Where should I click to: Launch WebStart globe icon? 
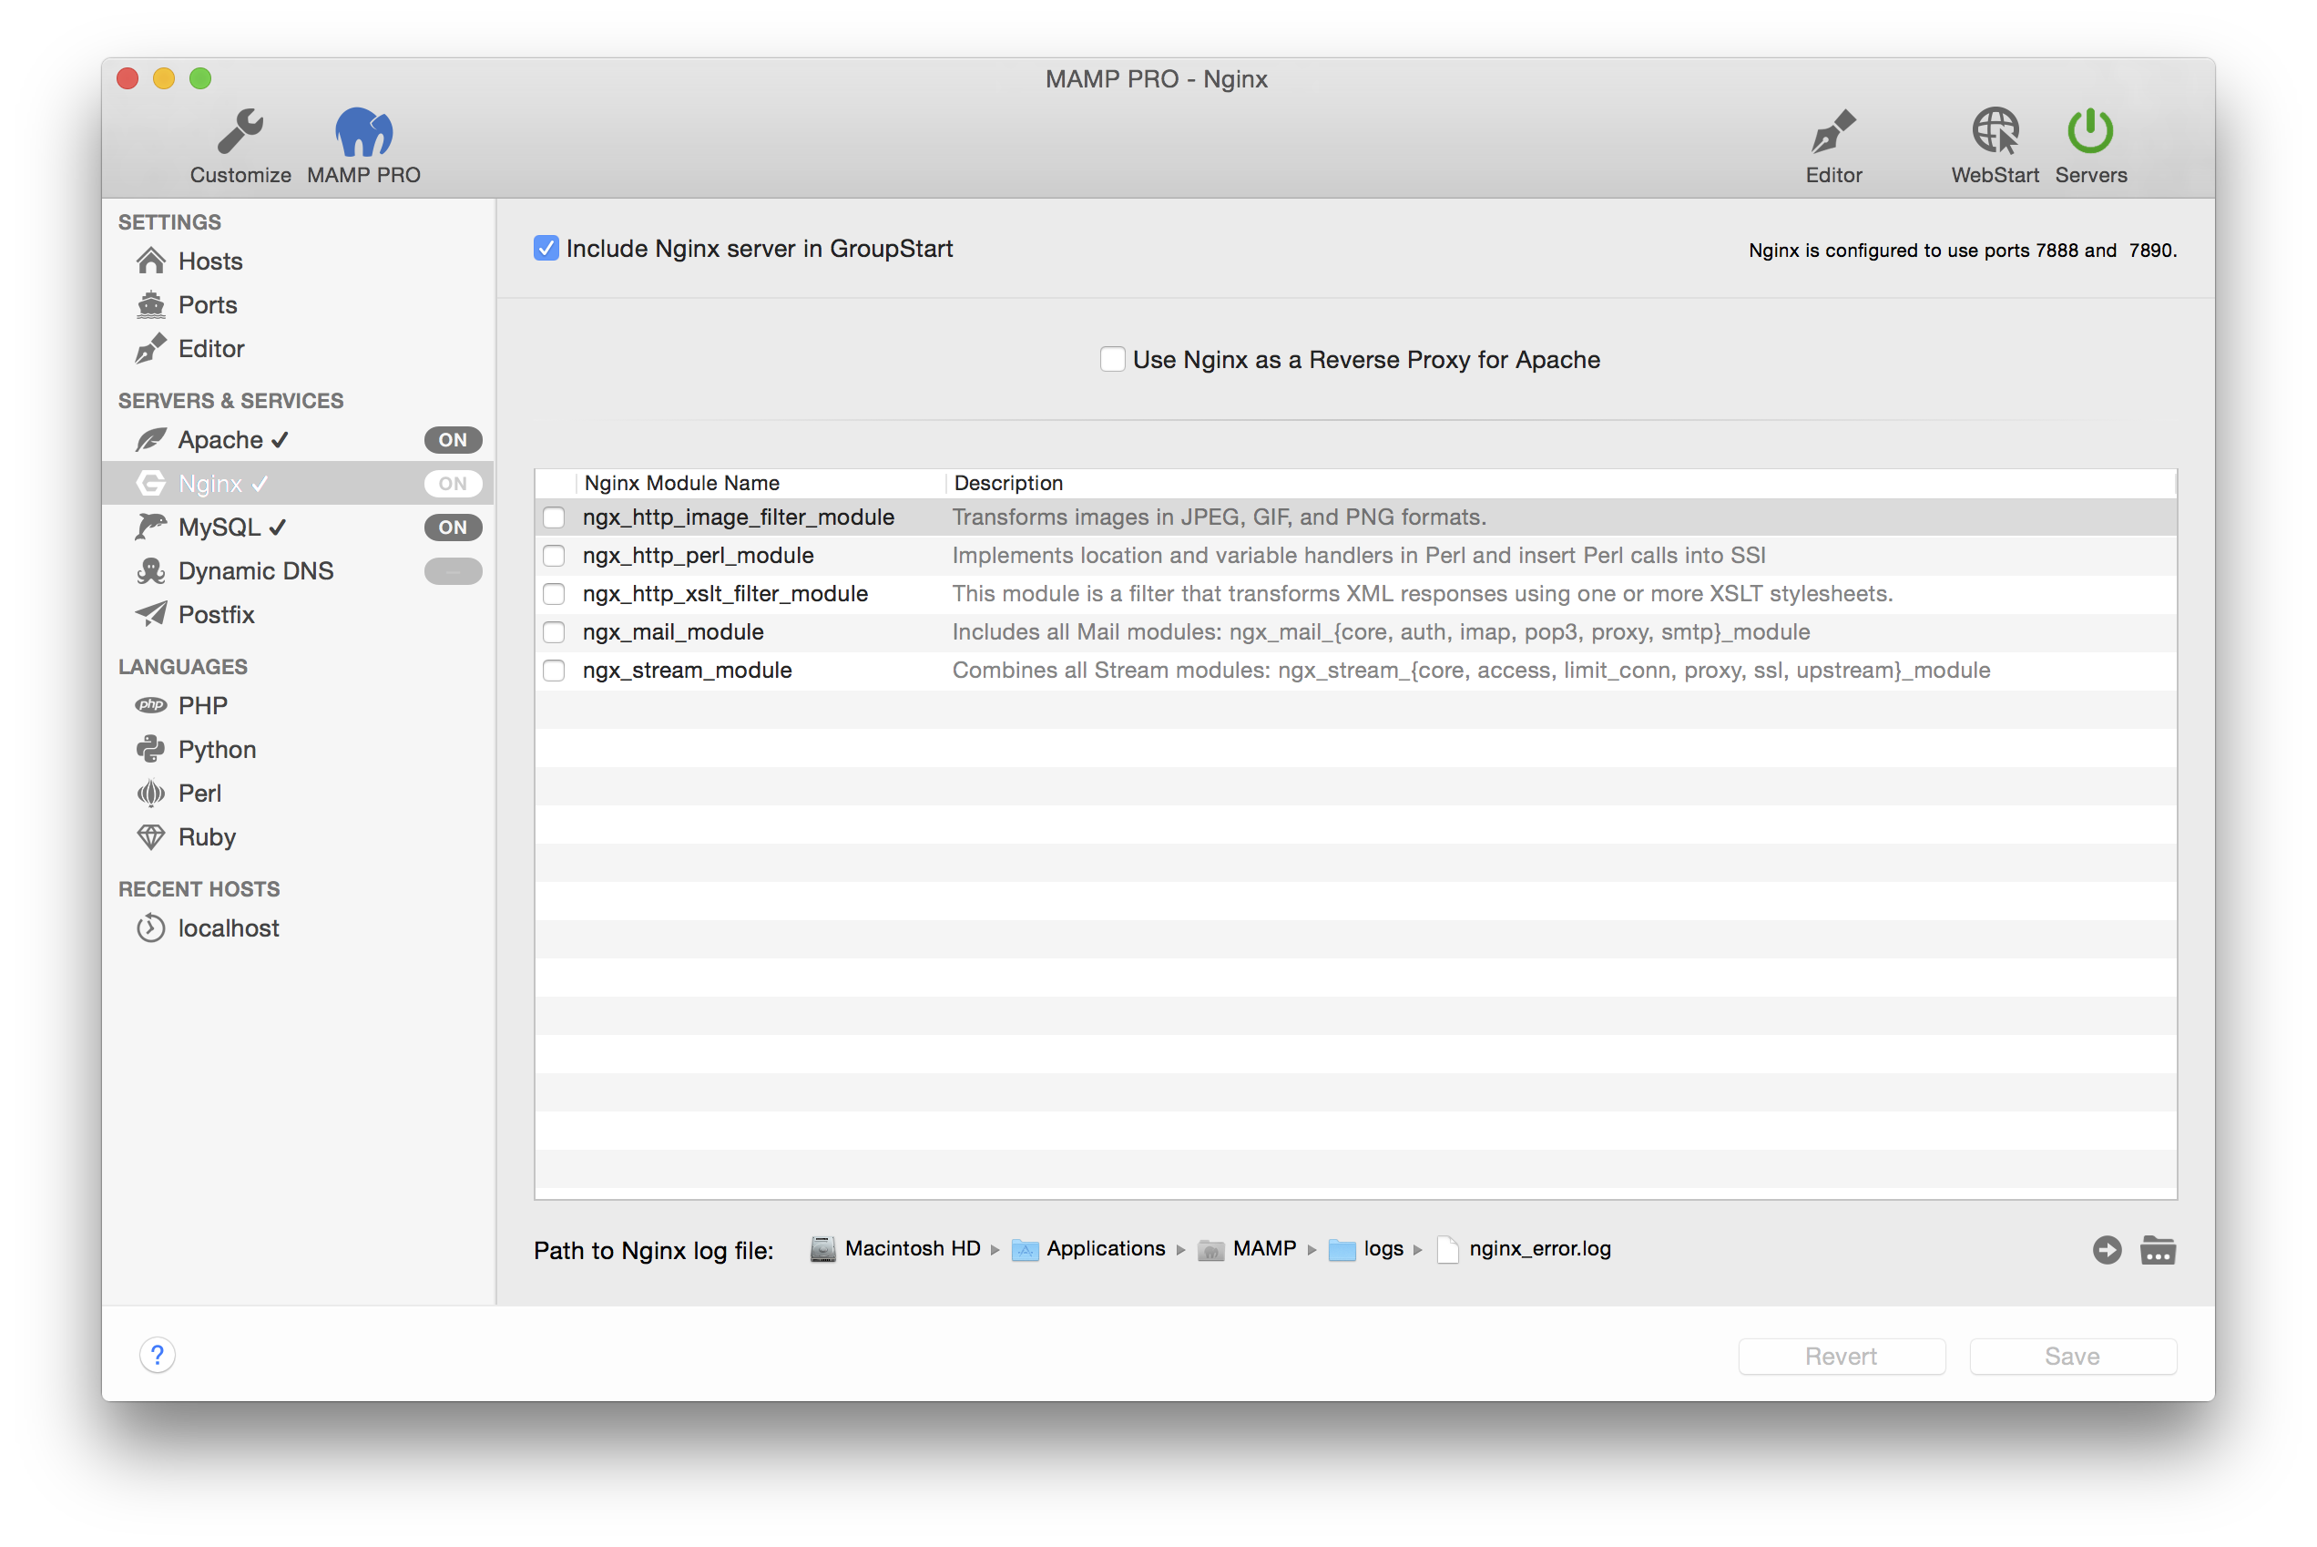point(1995,131)
